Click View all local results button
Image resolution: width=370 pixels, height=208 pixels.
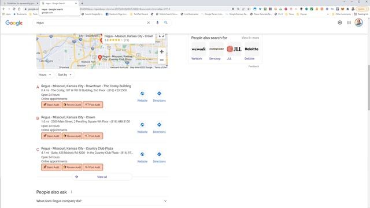(102, 177)
